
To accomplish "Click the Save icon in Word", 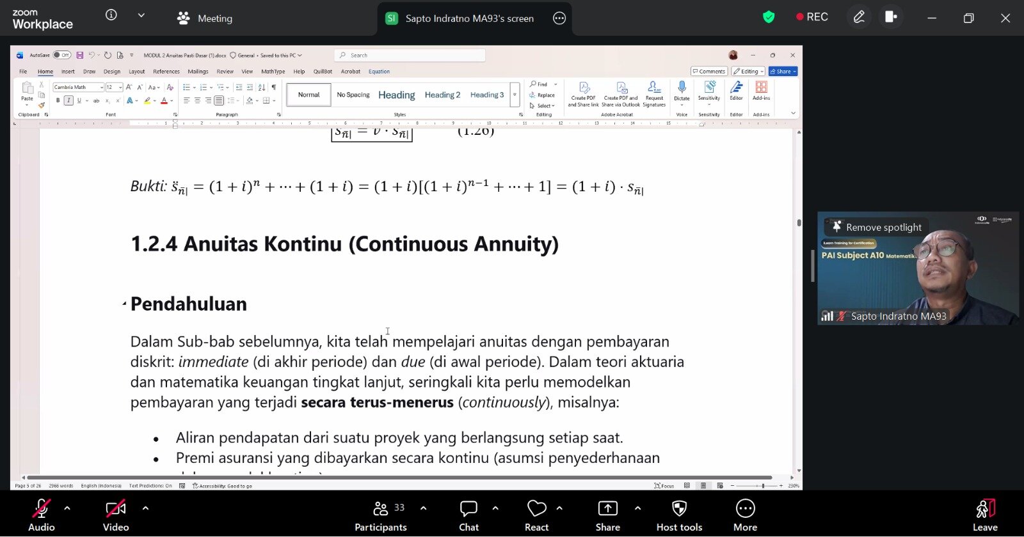I will pyautogui.click(x=80, y=56).
